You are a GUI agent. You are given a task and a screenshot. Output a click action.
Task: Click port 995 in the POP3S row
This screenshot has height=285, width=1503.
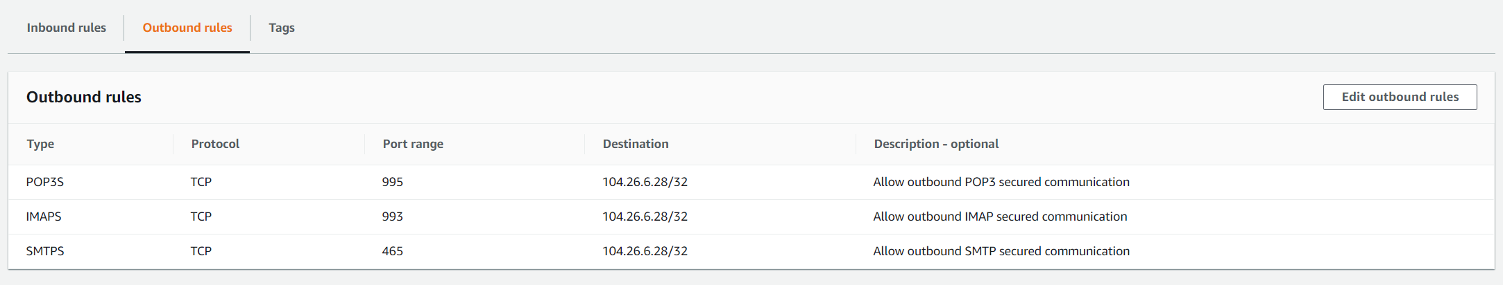(x=393, y=182)
